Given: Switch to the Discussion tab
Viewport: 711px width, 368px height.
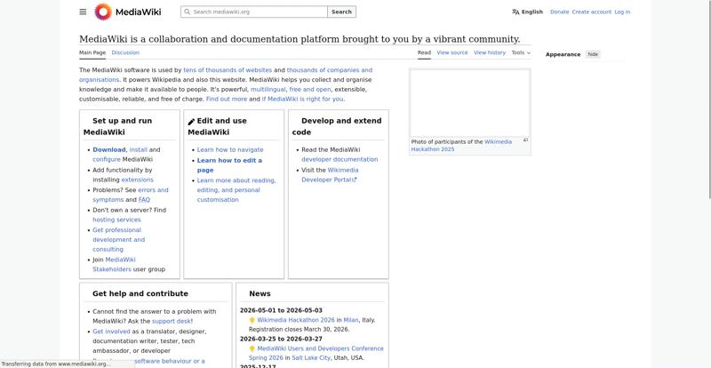Looking at the screenshot, I should 125,52.
